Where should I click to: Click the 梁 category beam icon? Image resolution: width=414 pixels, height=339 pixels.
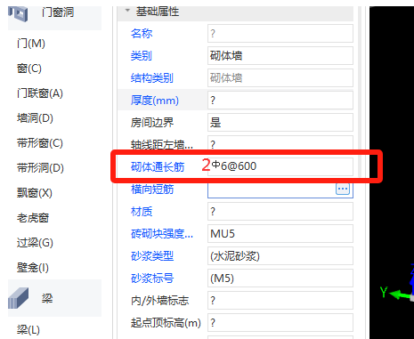[x=18, y=298]
